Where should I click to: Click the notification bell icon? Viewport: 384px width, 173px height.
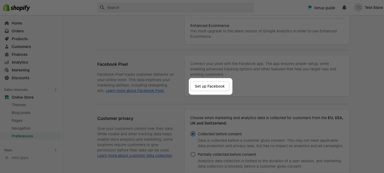(344, 8)
